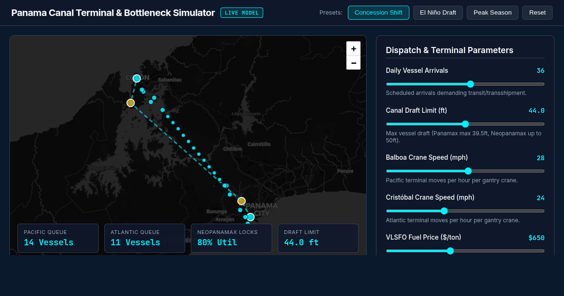
Task: Select the Peak Season preset
Action: [x=493, y=13]
